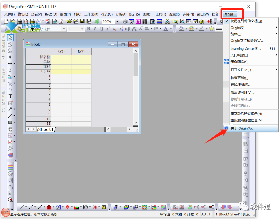Image resolution: width=280 pixels, height=219 pixels.
Task: Click the Increase Font Size icon
Action: (x=134, y=29)
